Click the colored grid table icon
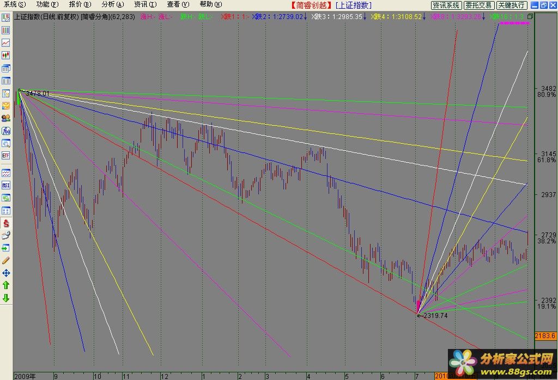Viewport: 558px width, 380px height. pos(5,30)
